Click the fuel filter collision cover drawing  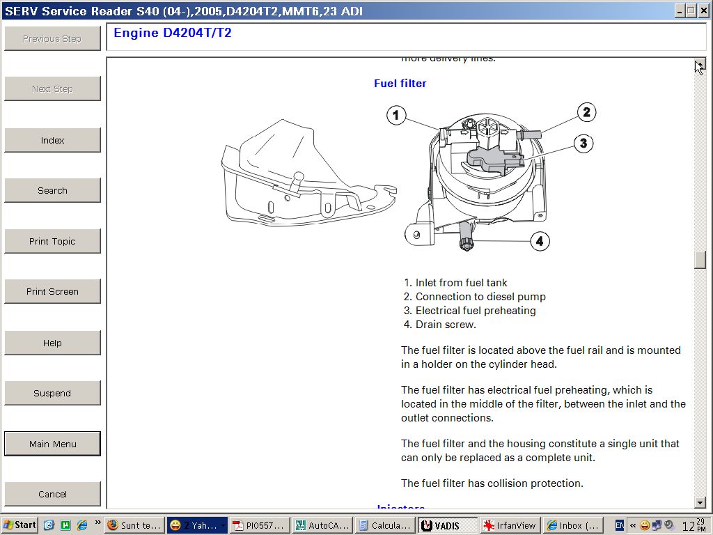pos(309,173)
